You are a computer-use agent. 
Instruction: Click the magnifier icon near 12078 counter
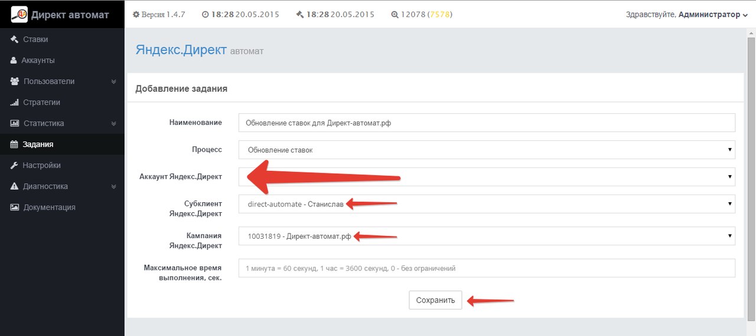coord(394,15)
